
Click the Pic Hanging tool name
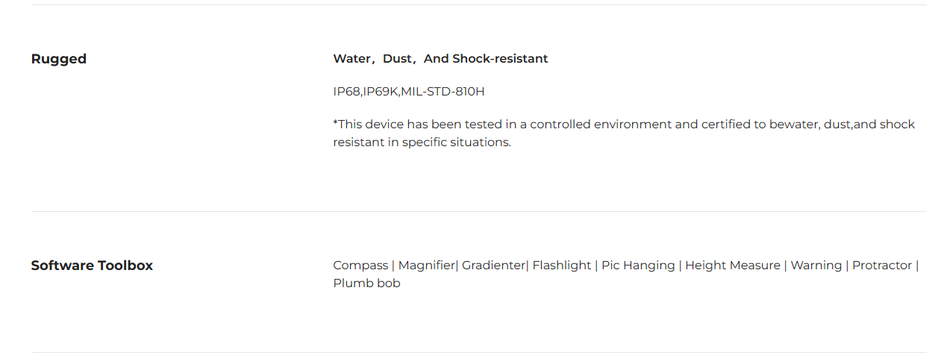(x=638, y=266)
